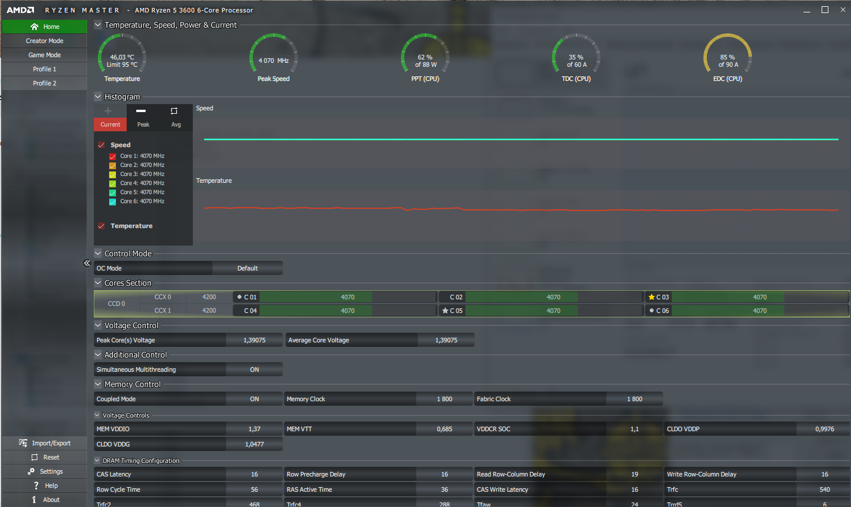Collapse the sidebar with the double-chevron icon
The height and width of the screenshot is (507, 851).
coord(87,263)
